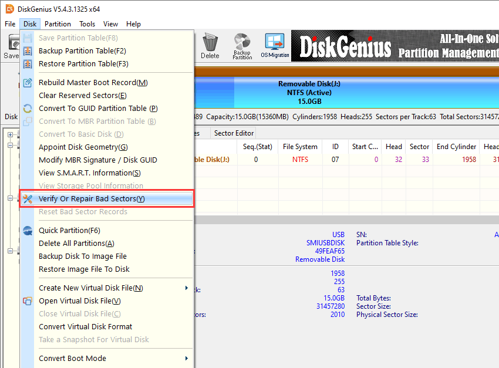Expand the first disk tree node
Screen dimensions: 499x368
tap(11, 135)
